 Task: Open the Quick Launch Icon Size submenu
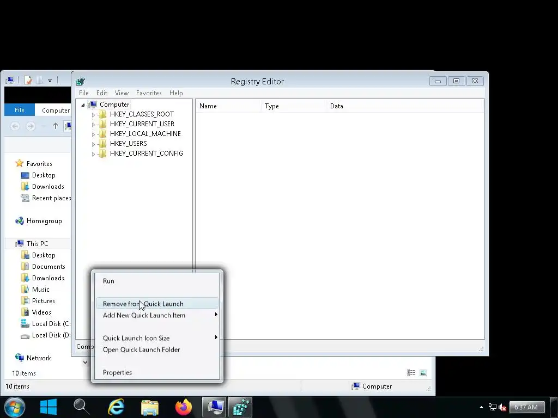tap(157, 338)
